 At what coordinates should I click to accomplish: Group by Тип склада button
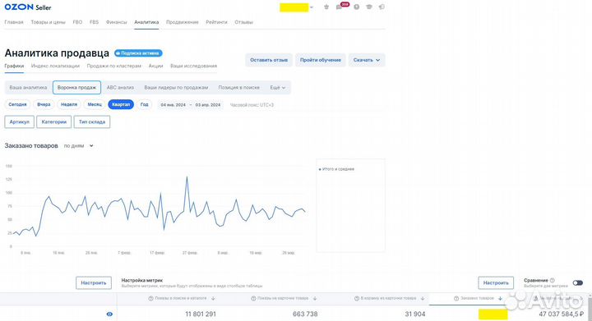[x=92, y=122]
